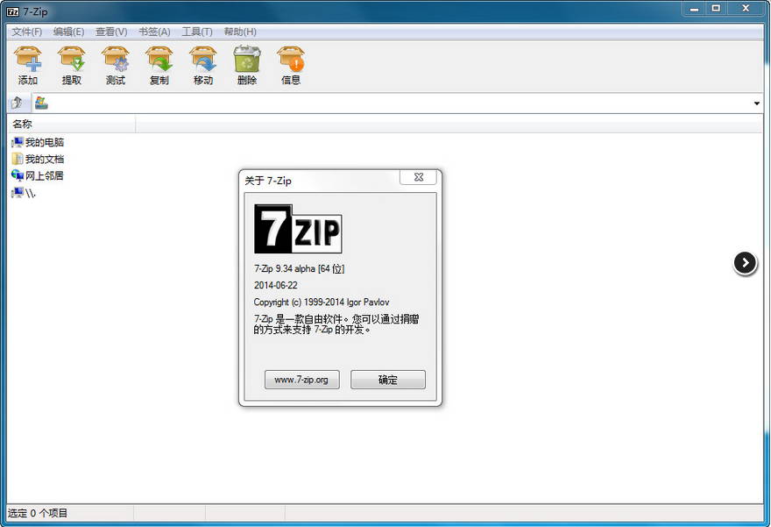
Task: Select 网上邻居 in the sidebar
Action: [42, 175]
